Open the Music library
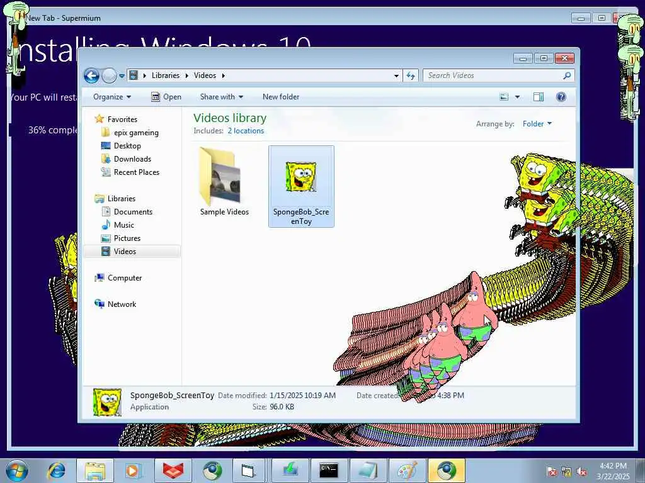Screen dimensions: 645x483 (x=124, y=225)
